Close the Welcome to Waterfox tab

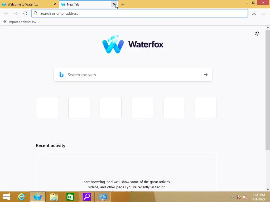pyautogui.click(x=55, y=4)
